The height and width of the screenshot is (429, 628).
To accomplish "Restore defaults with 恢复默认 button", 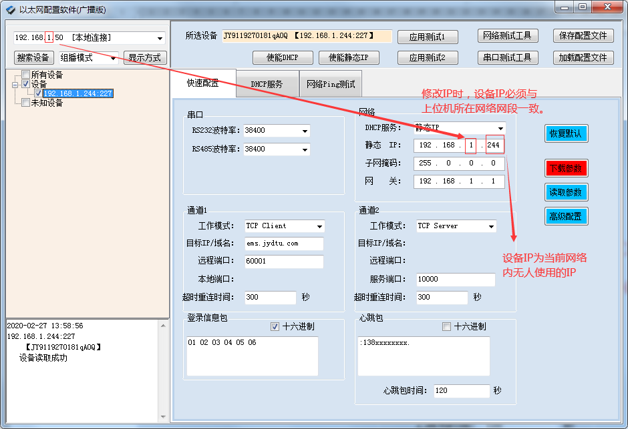I will [566, 133].
